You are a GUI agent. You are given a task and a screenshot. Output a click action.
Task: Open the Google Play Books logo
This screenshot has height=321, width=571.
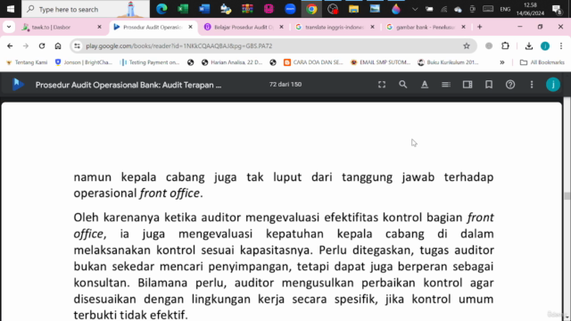click(18, 85)
